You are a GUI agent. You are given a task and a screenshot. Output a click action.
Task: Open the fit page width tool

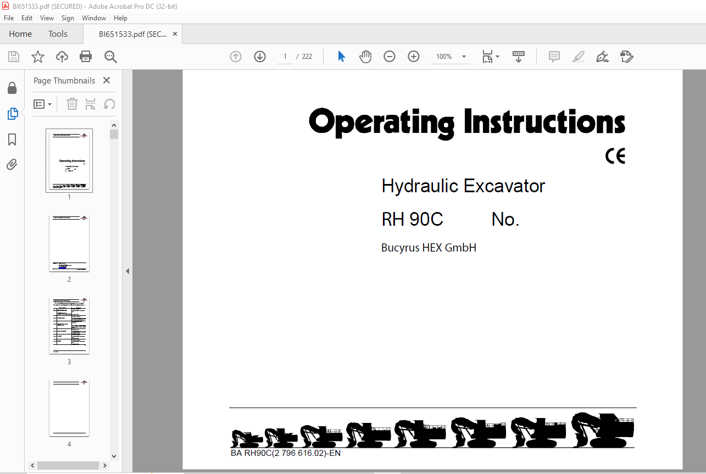click(x=487, y=57)
